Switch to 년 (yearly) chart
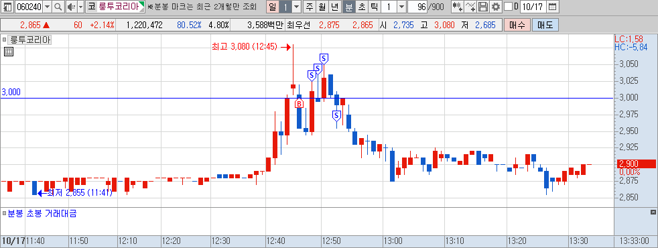658x248 pixels. click(x=334, y=7)
